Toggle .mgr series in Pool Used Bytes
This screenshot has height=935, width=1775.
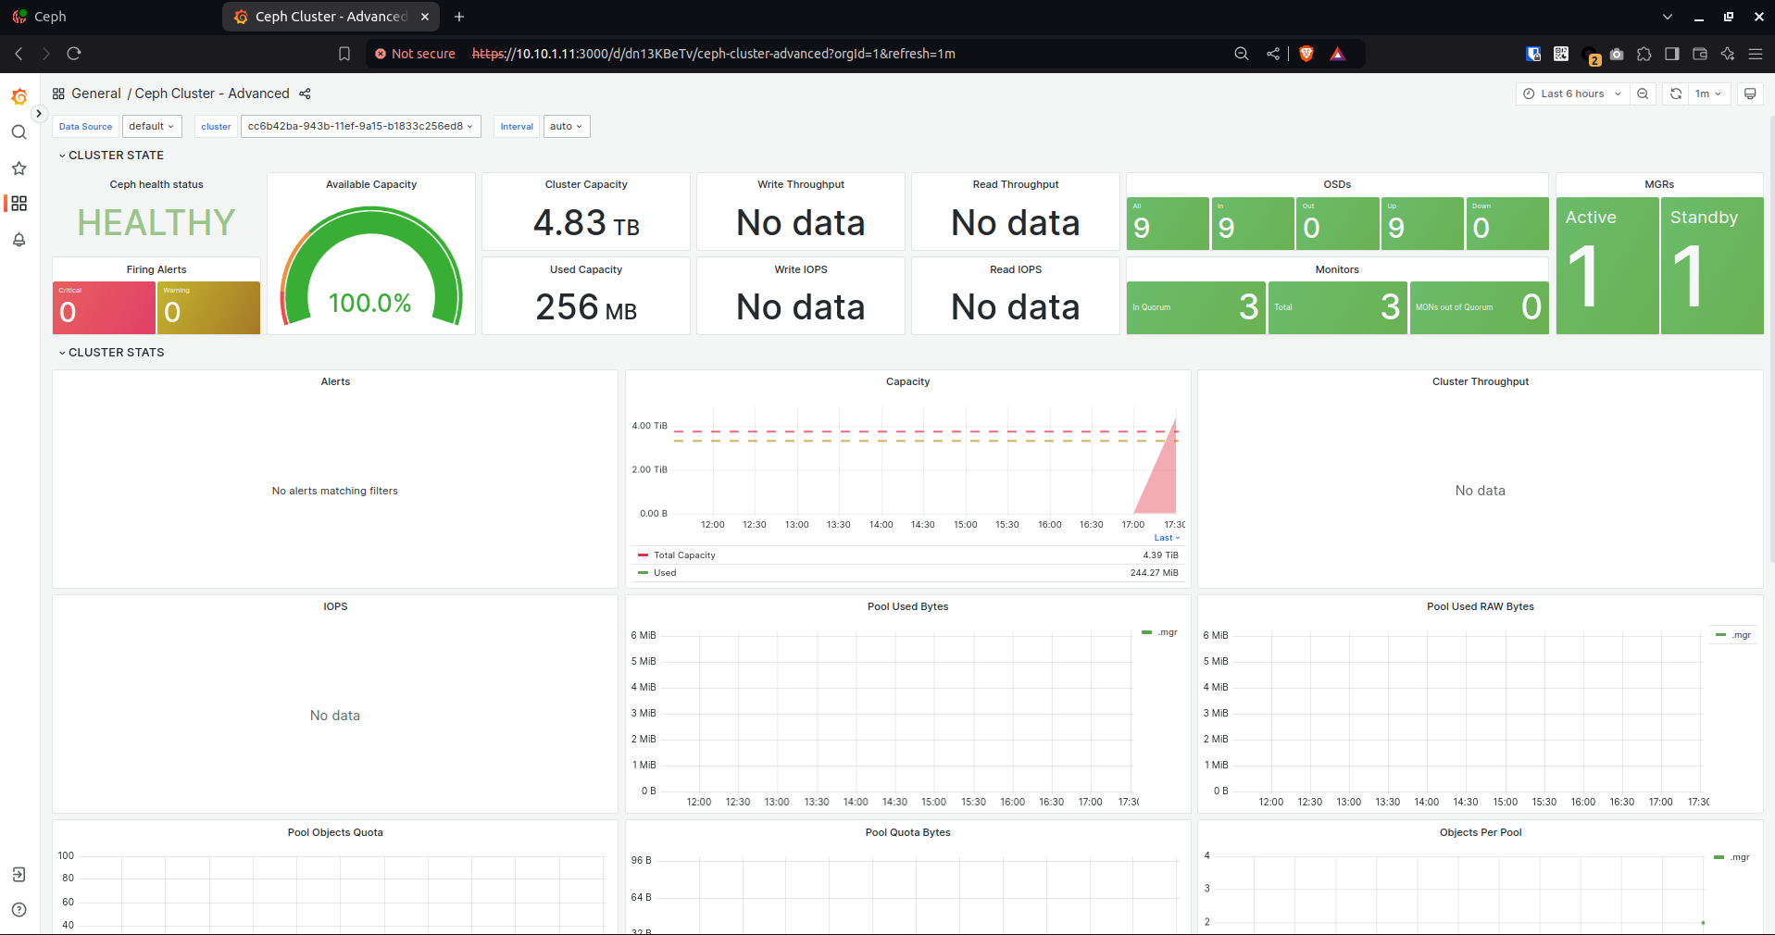pyautogui.click(x=1167, y=633)
